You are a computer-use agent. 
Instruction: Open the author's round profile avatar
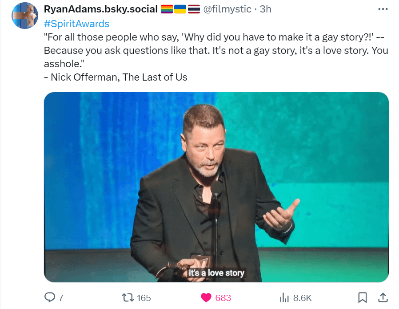[x=25, y=16]
